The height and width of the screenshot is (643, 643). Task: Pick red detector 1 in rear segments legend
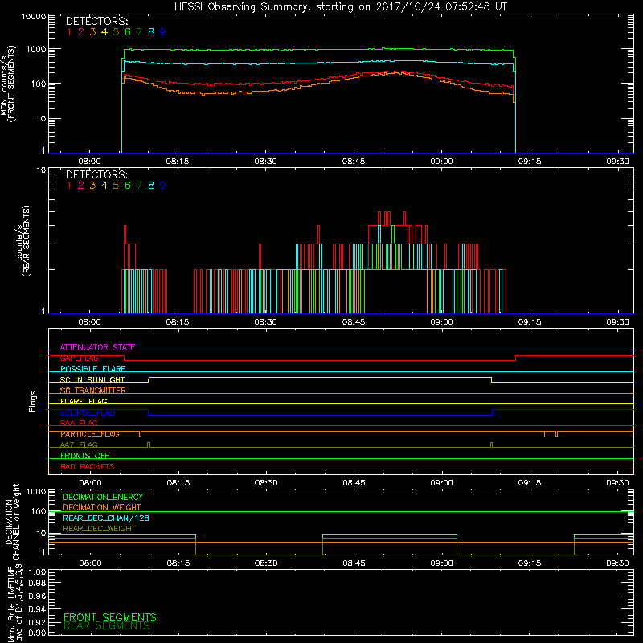pyautogui.click(x=69, y=186)
